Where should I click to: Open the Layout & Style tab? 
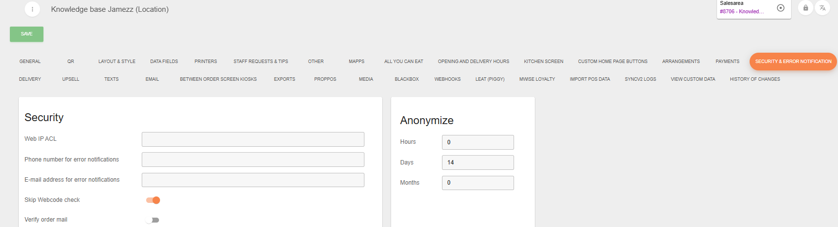(117, 62)
